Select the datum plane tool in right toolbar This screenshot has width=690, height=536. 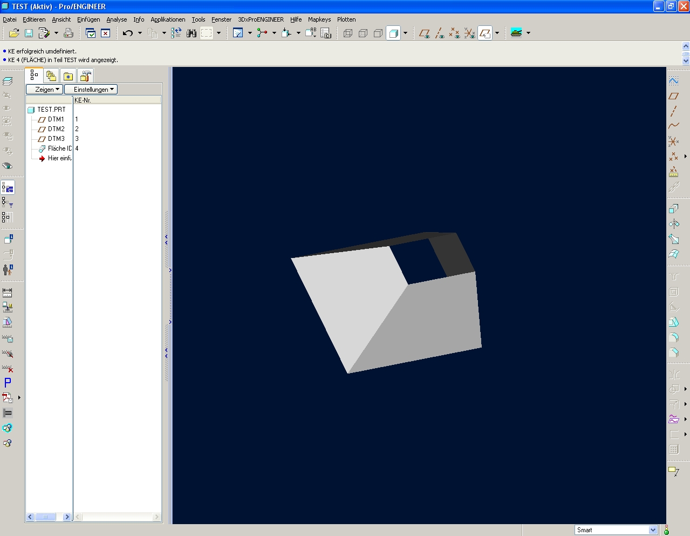[x=674, y=96]
